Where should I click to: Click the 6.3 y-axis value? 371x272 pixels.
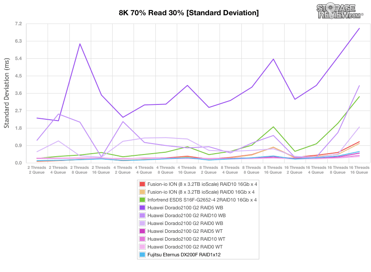[18, 41]
